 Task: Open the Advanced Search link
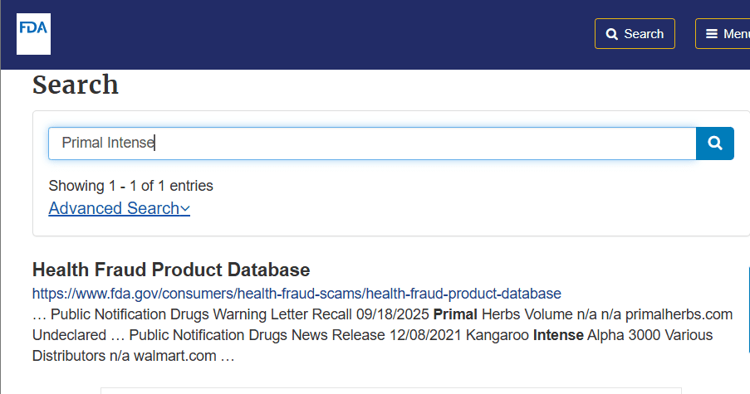(x=119, y=208)
